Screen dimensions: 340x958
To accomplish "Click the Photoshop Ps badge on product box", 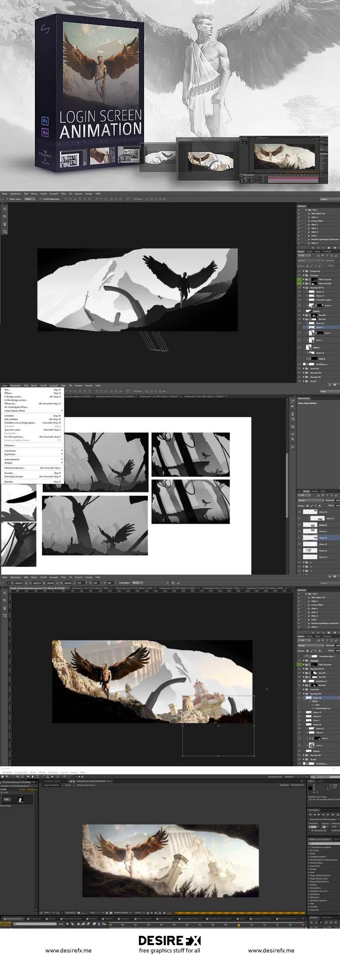I will point(45,121).
